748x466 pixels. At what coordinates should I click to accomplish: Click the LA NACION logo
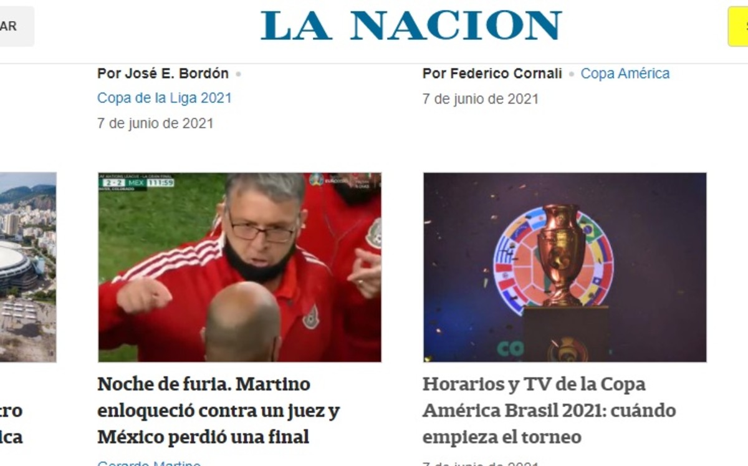tap(411, 26)
